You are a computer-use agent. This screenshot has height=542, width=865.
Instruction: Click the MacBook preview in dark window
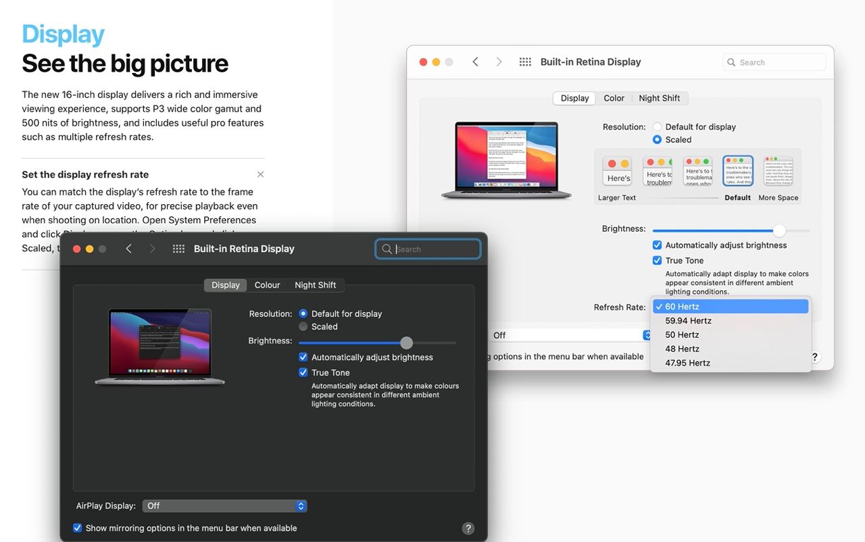tap(160, 347)
